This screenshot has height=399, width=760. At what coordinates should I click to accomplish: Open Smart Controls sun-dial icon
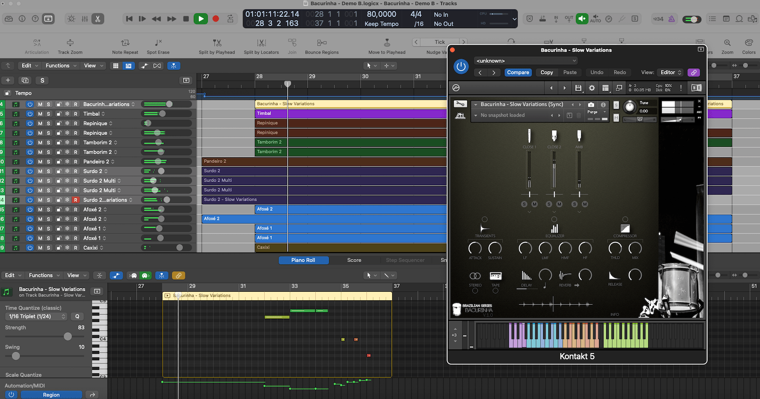[71, 19]
